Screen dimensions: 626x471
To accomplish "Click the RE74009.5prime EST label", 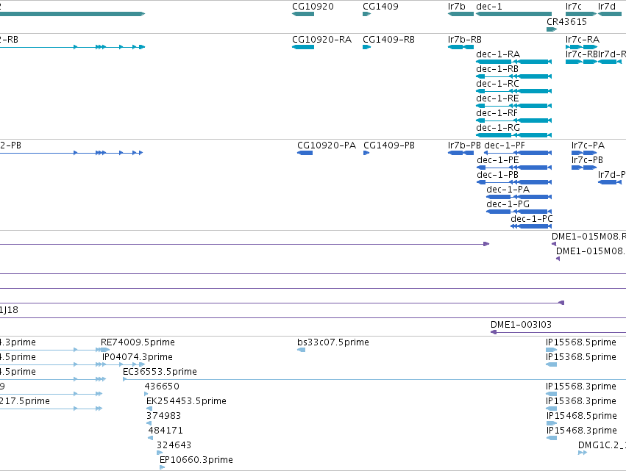I will click(x=138, y=342).
